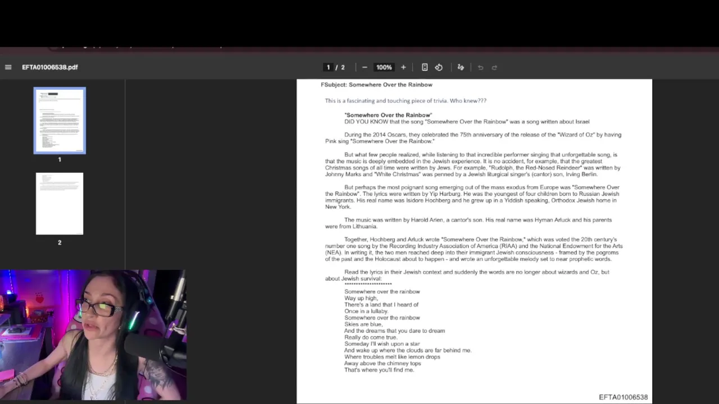Zoom in with the plus button
This screenshot has width=719, height=404.
(403, 67)
